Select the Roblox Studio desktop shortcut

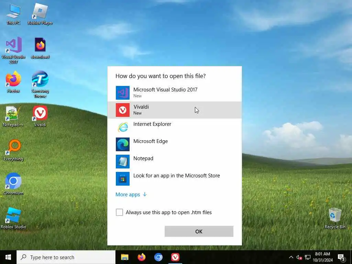click(x=13, y=218)
